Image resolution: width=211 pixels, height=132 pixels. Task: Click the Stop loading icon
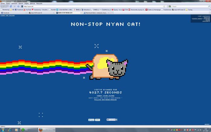tap(14, 6)
